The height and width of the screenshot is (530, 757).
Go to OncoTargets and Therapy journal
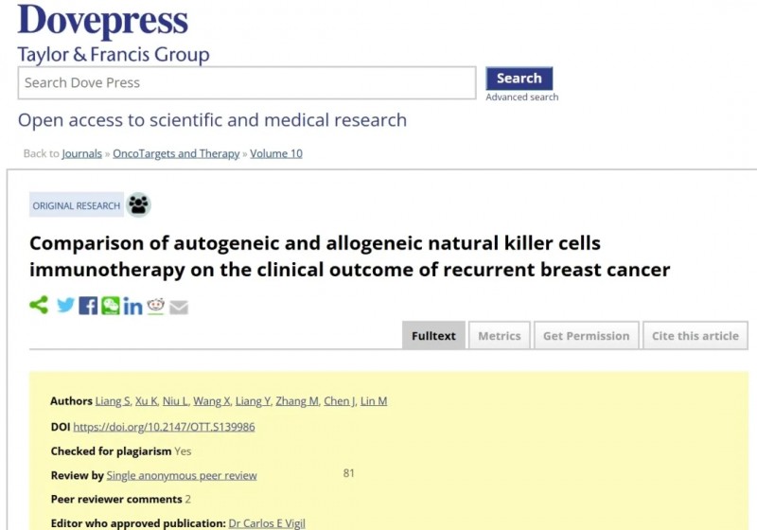click(176, 153)
